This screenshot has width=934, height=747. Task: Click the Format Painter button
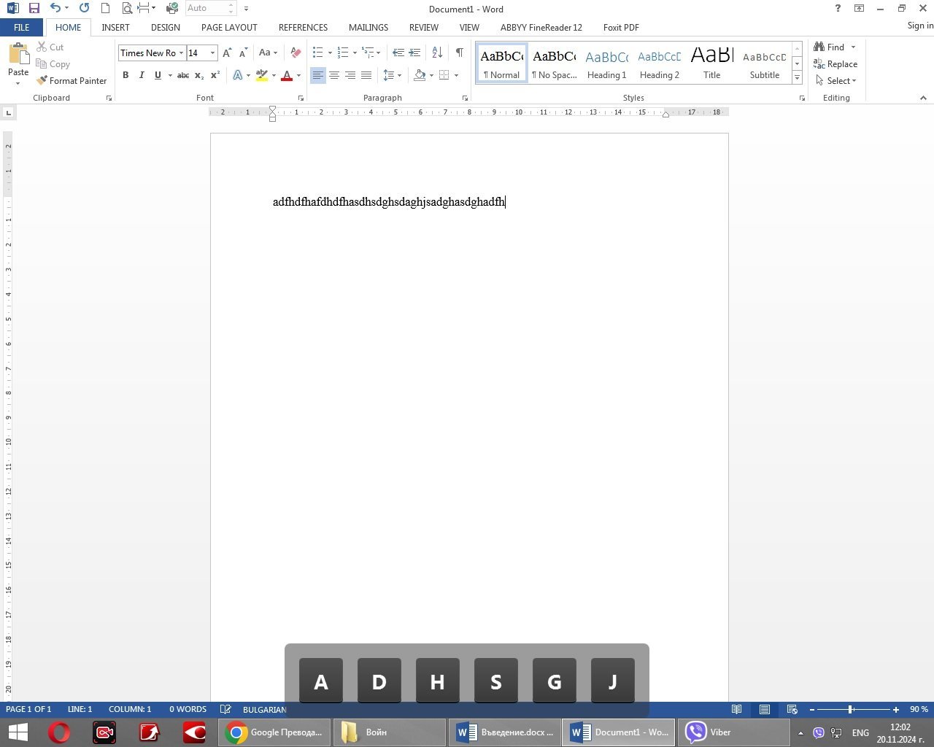click(72, 81)
